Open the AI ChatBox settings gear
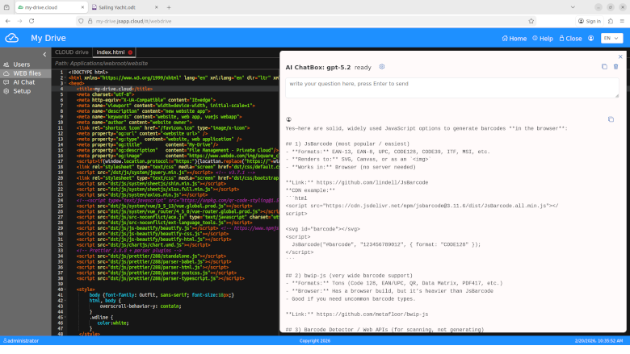 (382, 67)
